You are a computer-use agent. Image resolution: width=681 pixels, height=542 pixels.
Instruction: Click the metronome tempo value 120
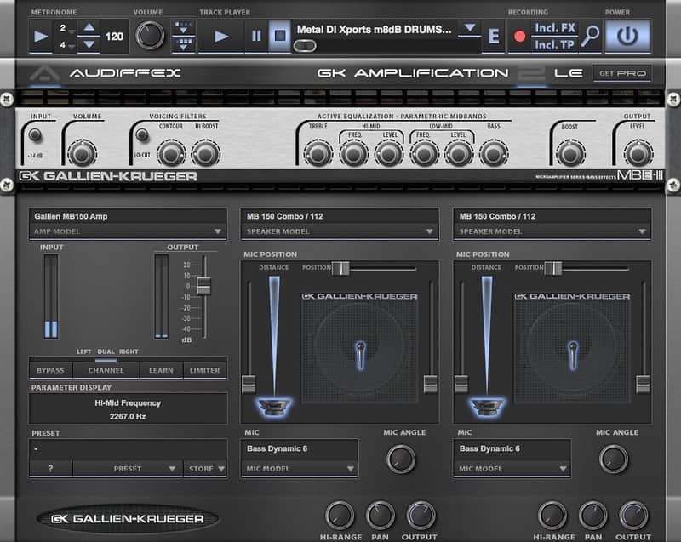tap(114, 37)
